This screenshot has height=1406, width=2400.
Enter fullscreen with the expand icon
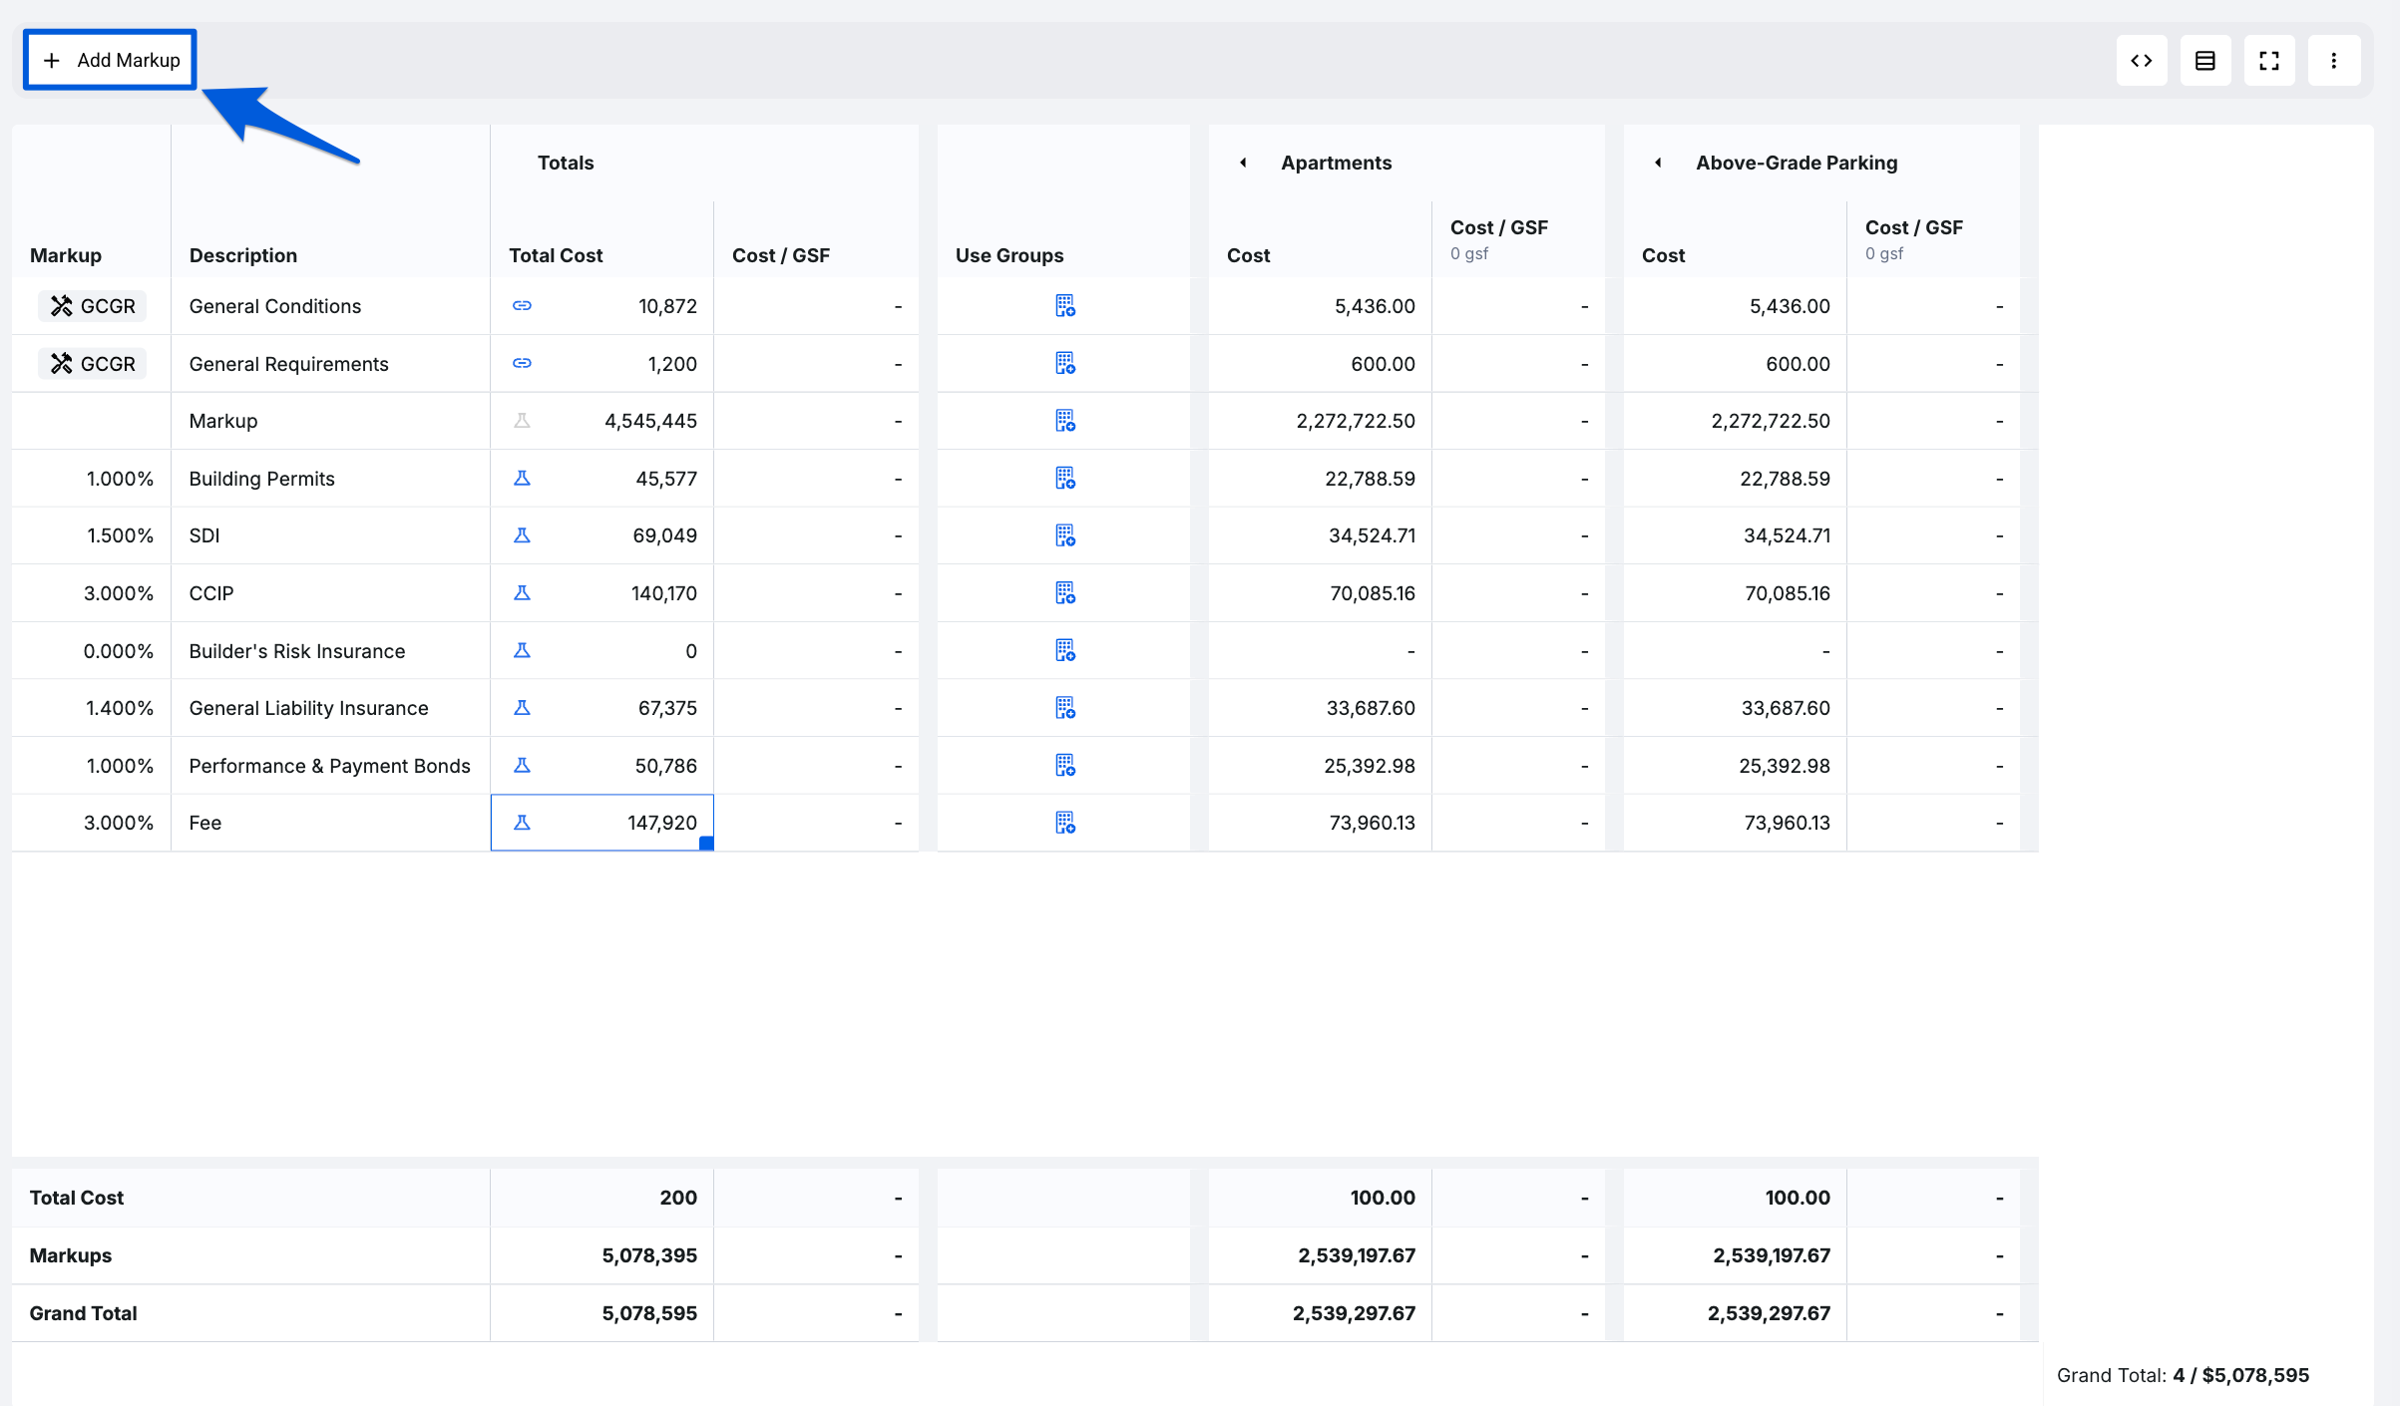click(2269, 61)
